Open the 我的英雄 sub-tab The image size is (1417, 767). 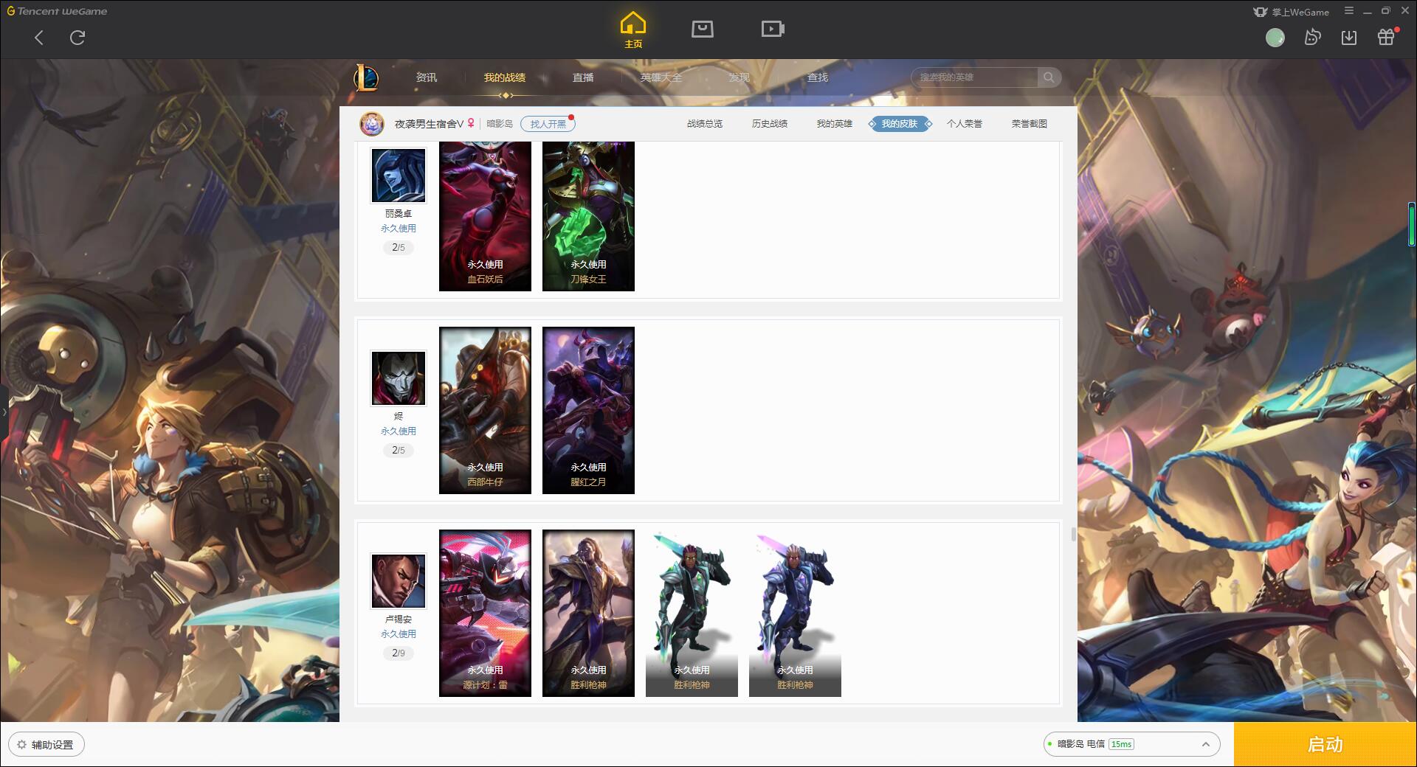point(835,124)
